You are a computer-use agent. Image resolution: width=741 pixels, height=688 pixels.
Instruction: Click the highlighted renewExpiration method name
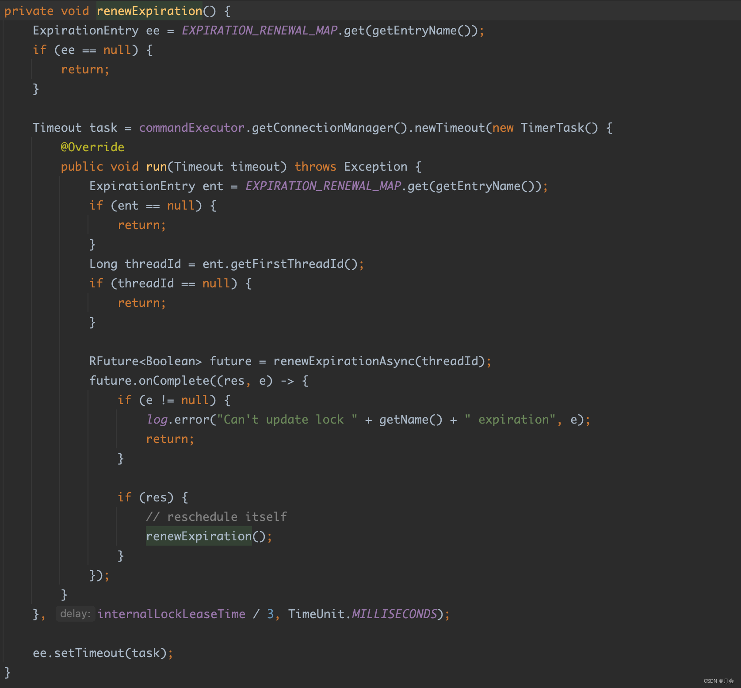149,11
